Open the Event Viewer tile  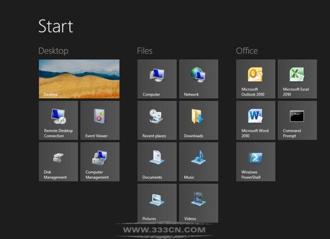click(100, 121)
